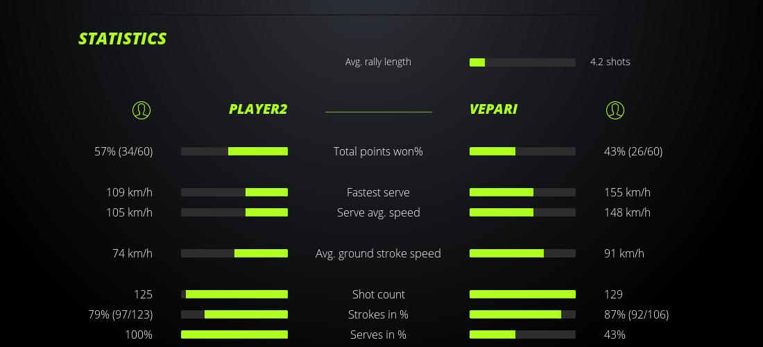763x347 pixels.
Task: Click VEPARI's profile avatar icon
Action: pos(615,110)
